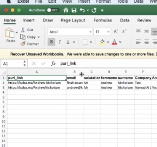Viewport: 157px width, 147px height.
Task: Open the Home ribbon tab
Action: [10, 20]
